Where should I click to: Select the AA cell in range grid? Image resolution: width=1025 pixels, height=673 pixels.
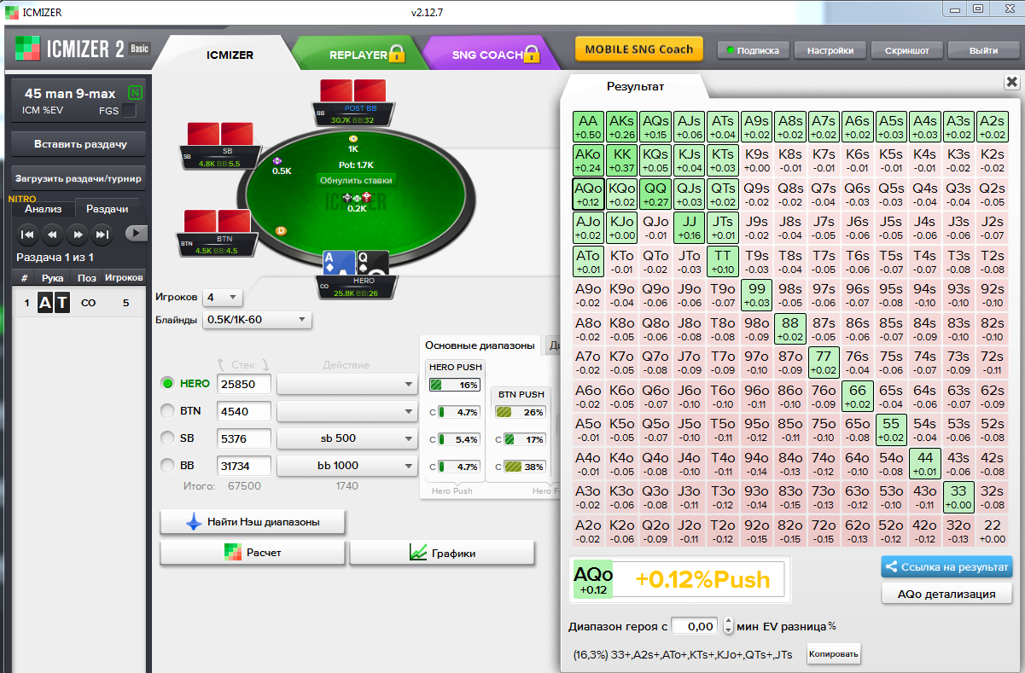click(x=588, y=126)
